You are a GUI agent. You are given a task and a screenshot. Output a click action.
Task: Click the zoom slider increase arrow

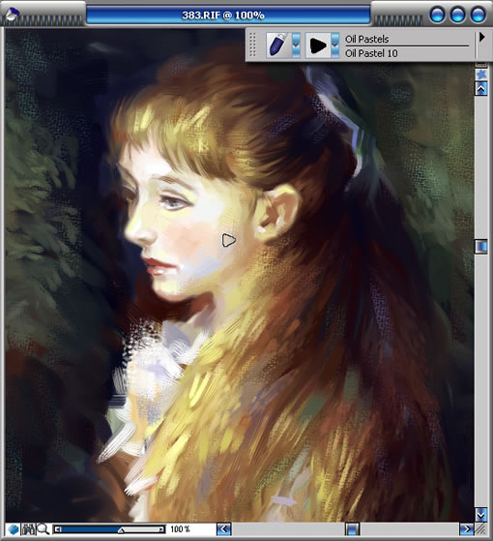coord(161,529)
